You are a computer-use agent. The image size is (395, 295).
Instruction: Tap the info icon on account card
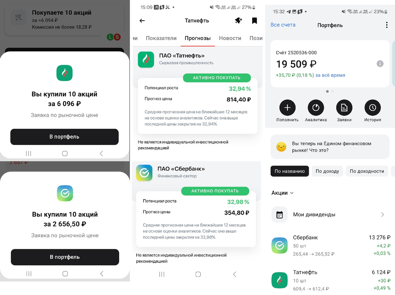tap(380, 64)
